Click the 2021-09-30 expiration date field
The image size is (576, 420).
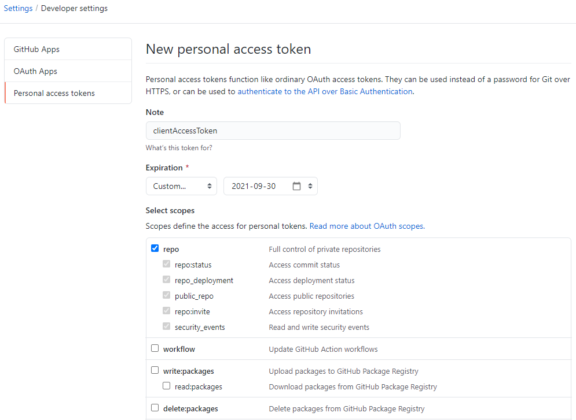(270, 186)
